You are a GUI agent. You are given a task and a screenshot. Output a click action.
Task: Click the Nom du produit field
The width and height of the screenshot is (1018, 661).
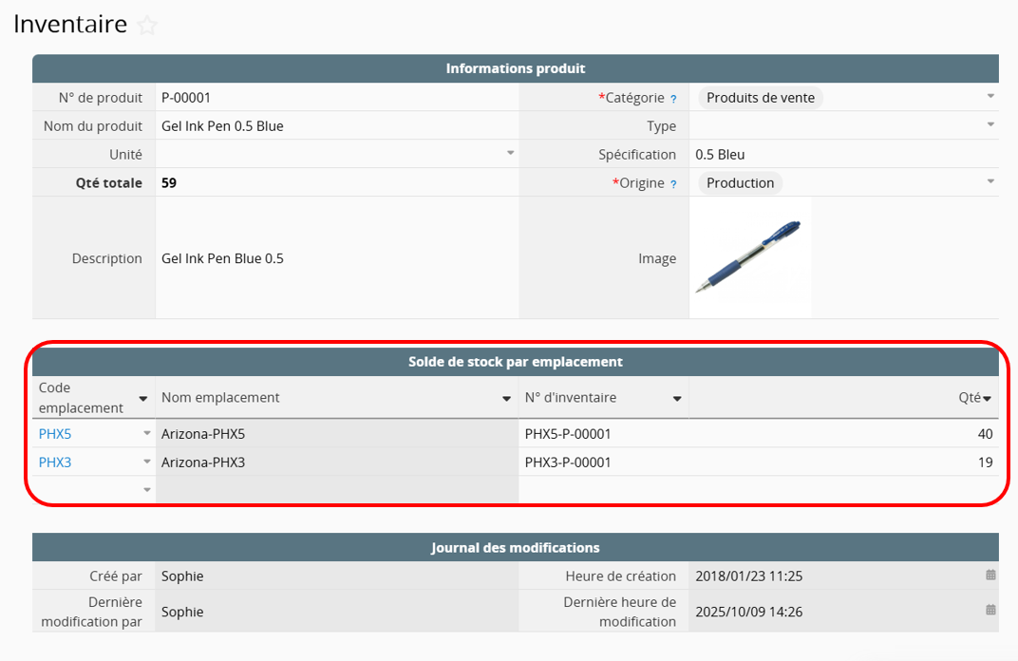[x=337, y=126]
